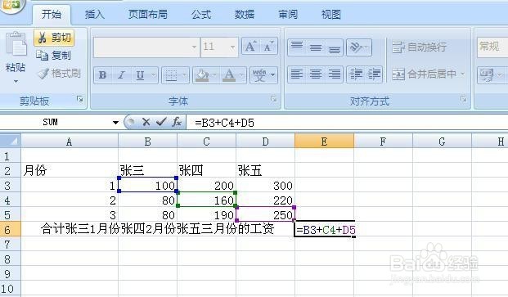
Task: Open font color dropdown arrow
Action: (242, 75)
